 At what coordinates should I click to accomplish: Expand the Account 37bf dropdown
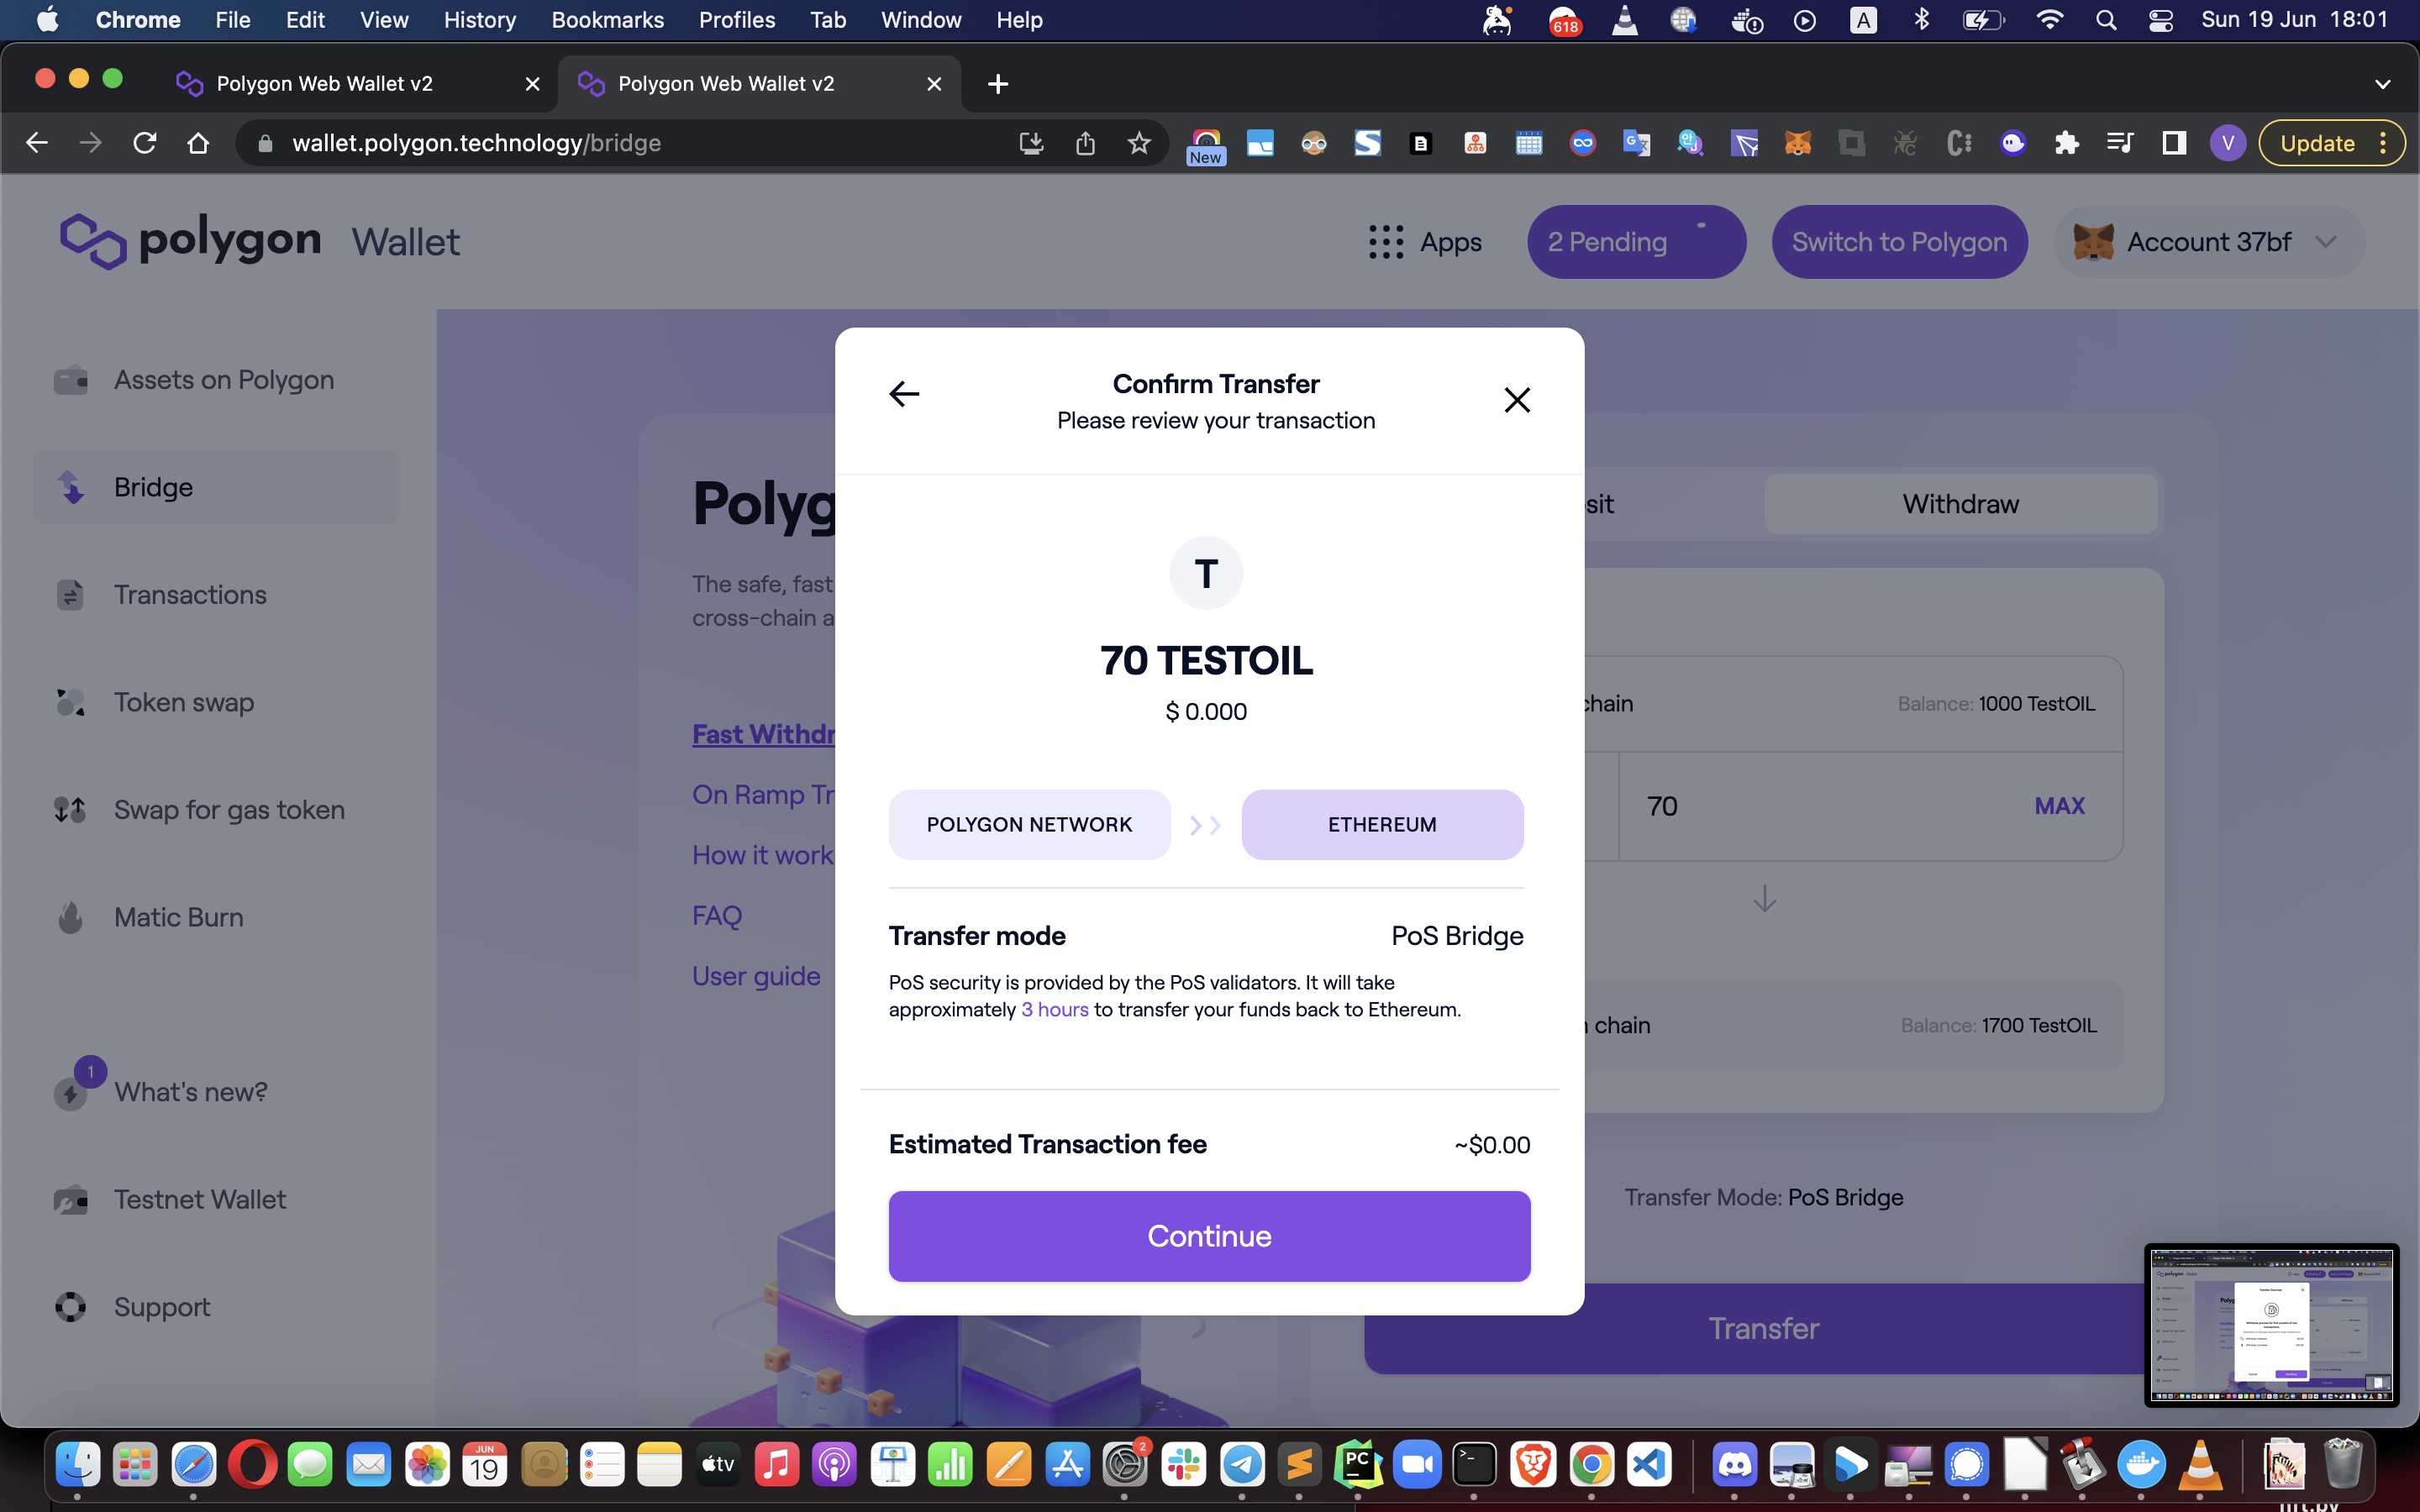(x=2325, y=242)
